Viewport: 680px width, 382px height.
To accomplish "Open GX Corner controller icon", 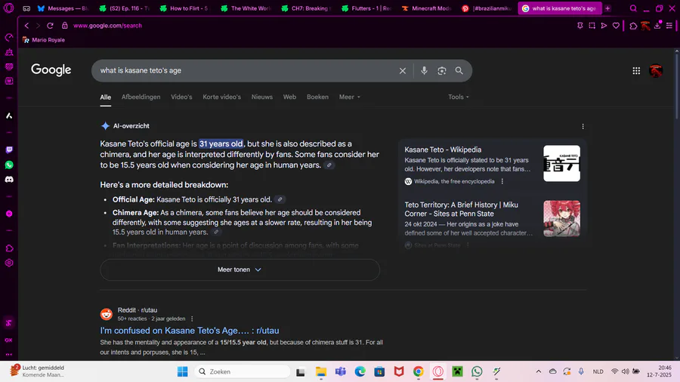I will point(26,8).
